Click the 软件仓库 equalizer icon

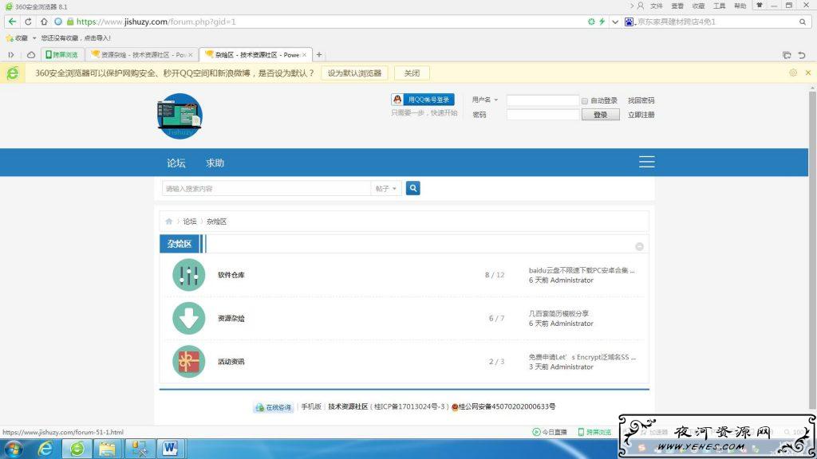[188, 275]
